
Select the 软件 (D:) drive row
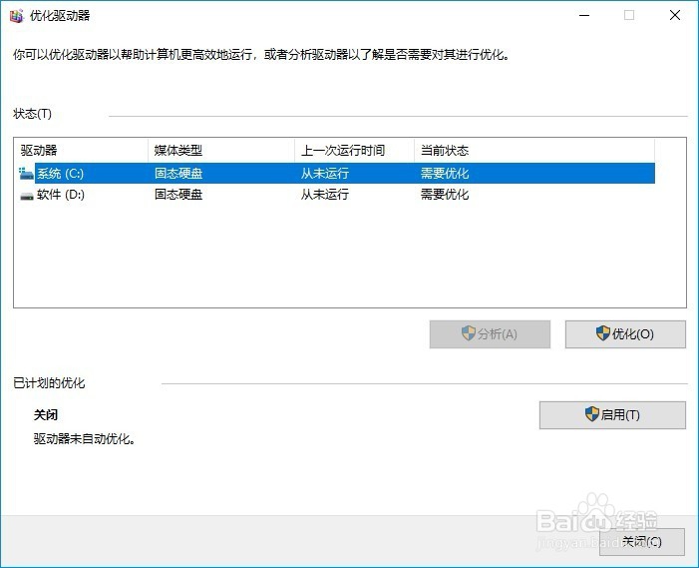(x=337, y=195)
